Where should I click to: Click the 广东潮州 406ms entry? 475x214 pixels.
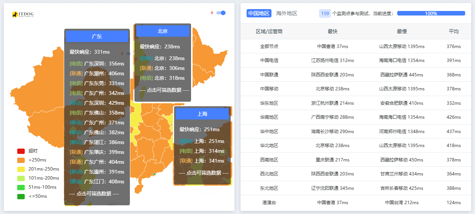pyautogui.click(x=97, y=73)
